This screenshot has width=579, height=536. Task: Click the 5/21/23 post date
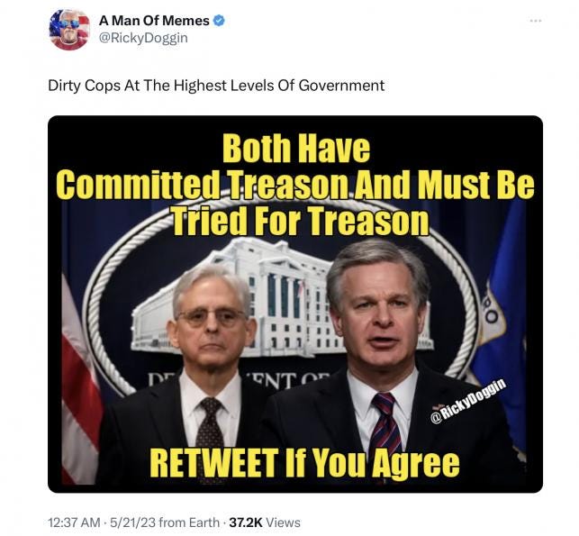(x=132, y=522)
